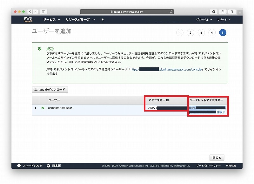
Task: Click the ユーザーを追加 page title
Action: [52, 31]
